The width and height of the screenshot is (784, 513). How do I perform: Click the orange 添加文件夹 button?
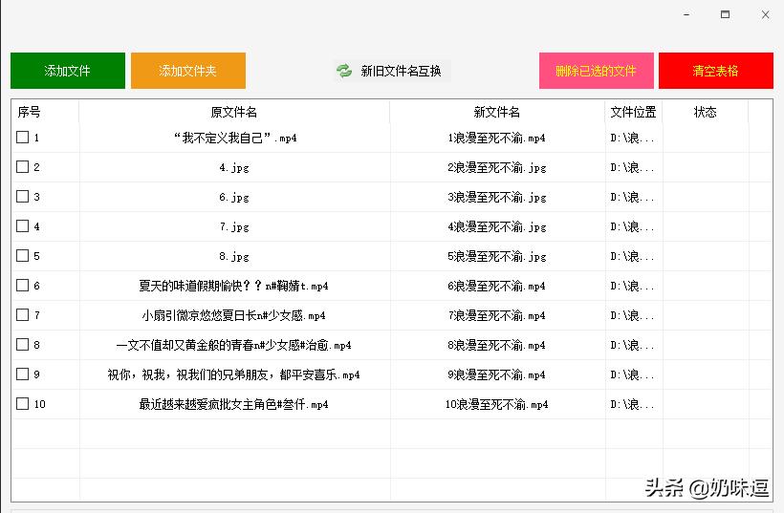[188, 71]
